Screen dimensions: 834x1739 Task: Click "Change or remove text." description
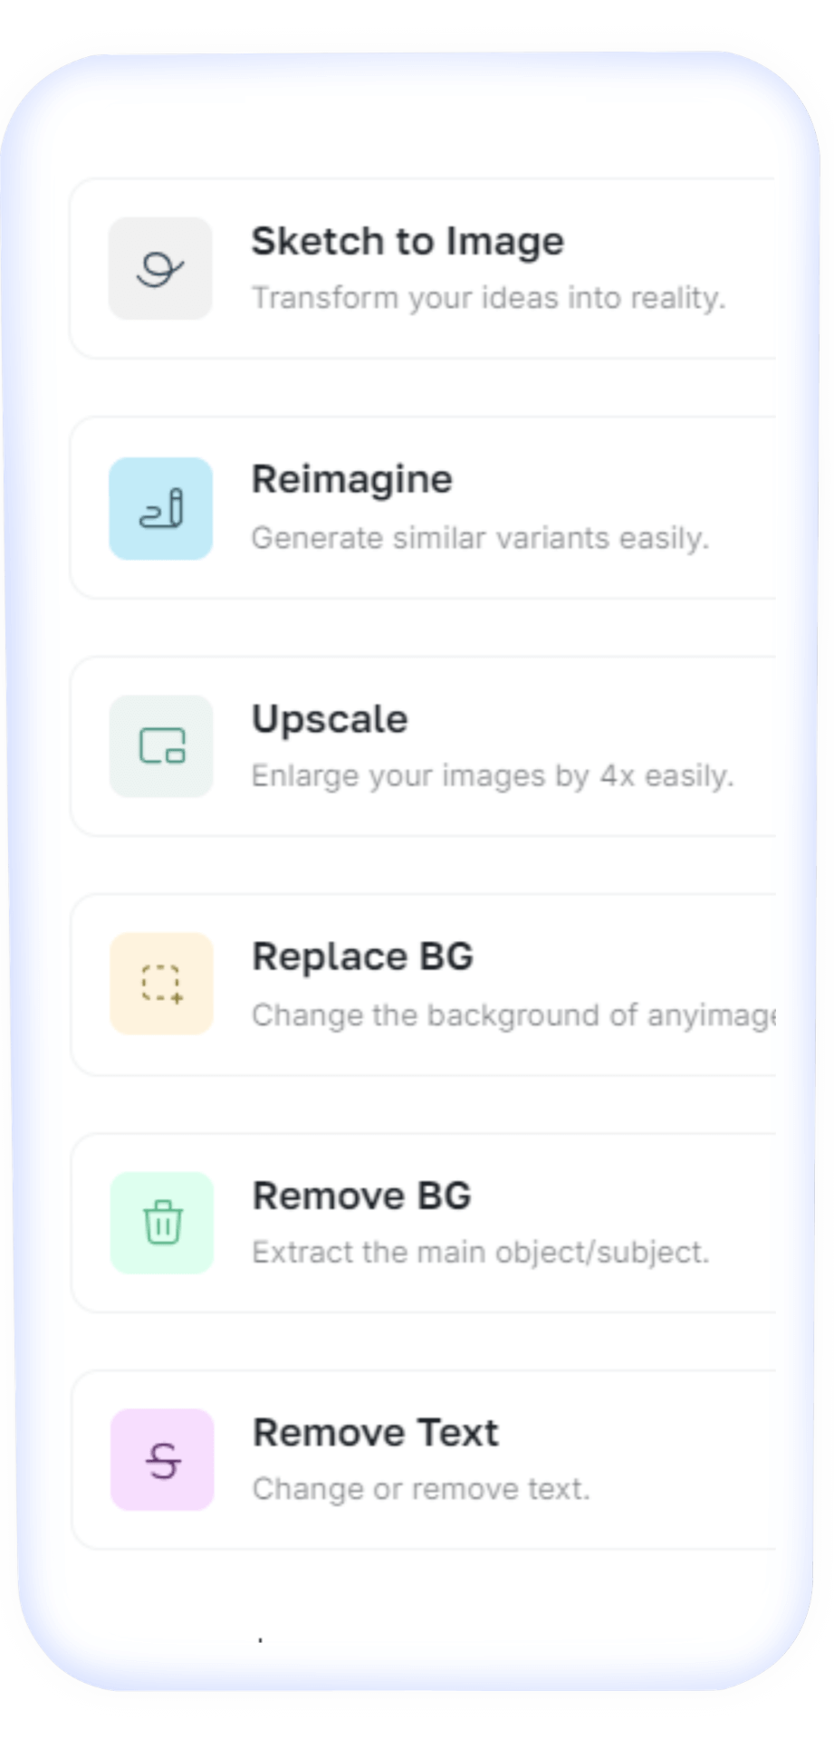click(x=420, y=1489)
